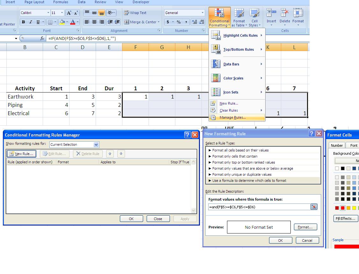Click New Rule button in Rules Manager
The width and height of the screenshot is (359, 274).
click(x=22, y=154)
